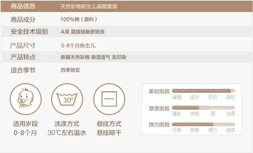Click the hang-dry square icon
This screenshot has height=153, width=253.
pos(109,99)
